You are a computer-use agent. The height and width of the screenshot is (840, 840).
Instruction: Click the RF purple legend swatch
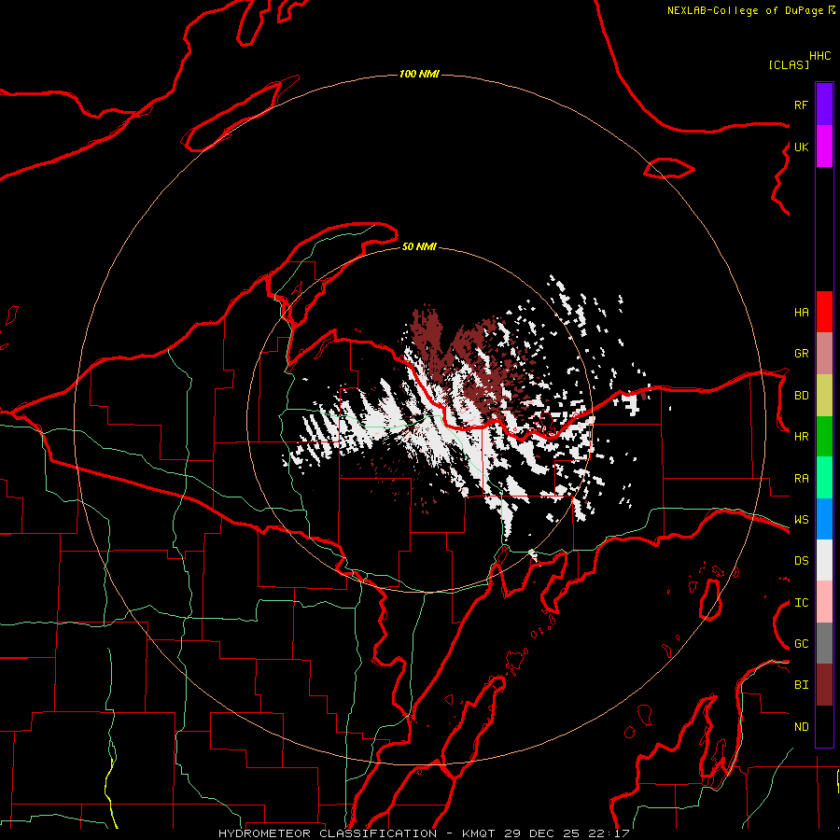tap(824, 105)
